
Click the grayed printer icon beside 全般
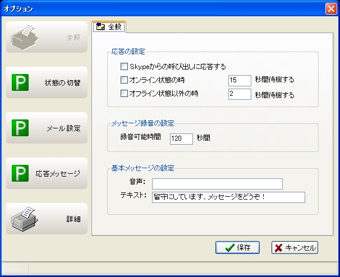(25, 38)
